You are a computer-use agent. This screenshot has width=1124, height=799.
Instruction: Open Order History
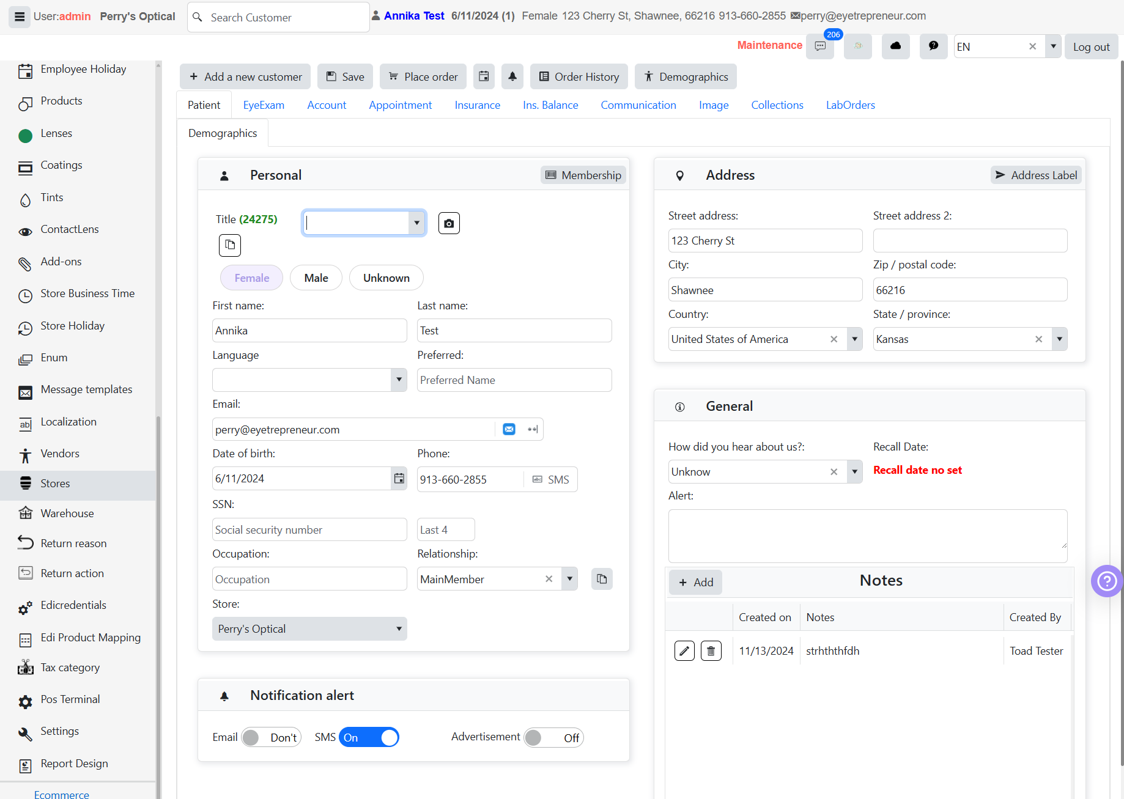coord(579,76)
